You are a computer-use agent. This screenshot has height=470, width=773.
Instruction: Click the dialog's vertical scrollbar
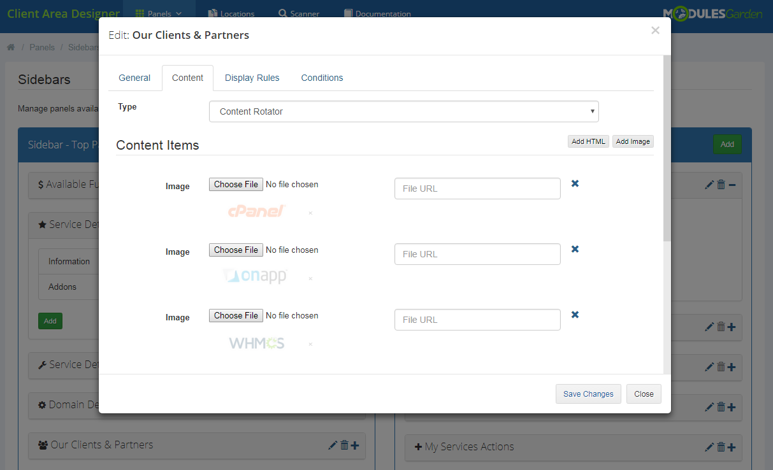click(x=667, y=148)
